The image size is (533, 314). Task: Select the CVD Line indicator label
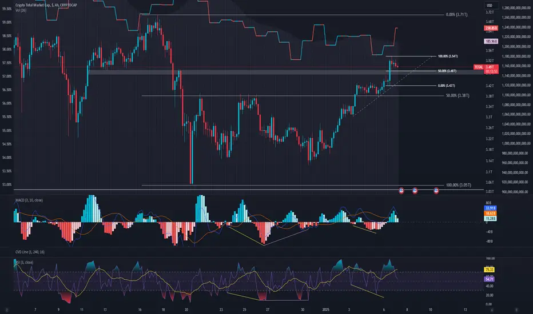point(30,252)
